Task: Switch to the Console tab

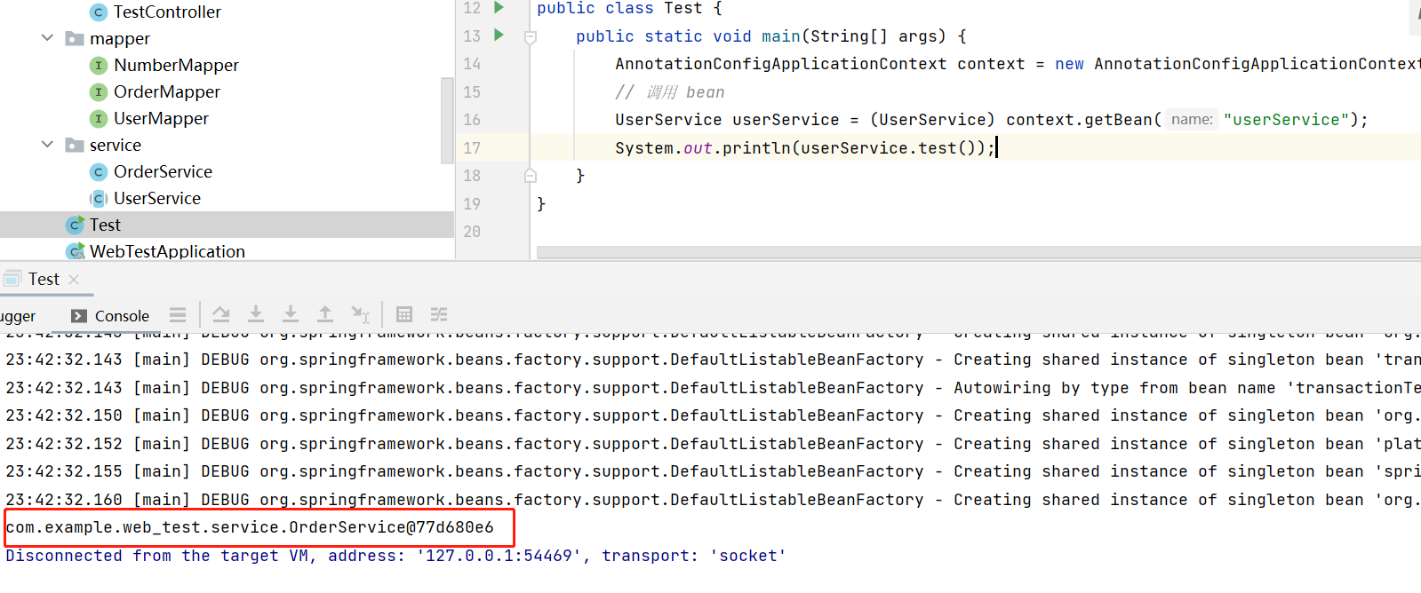Action: (x=111, y=316)
